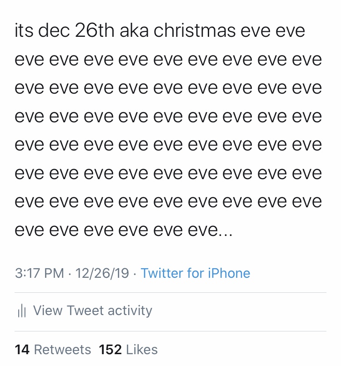This screenshot has width=341, height=366.
Task: Click the 26th text in the tweet
Action: click(x=95, y=30)
